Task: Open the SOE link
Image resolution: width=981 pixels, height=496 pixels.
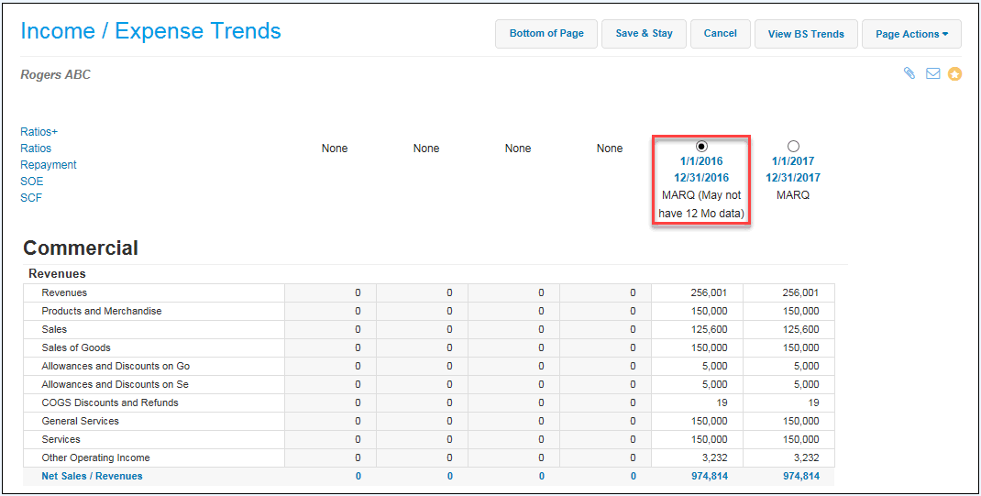Action: tap(32, 182)
